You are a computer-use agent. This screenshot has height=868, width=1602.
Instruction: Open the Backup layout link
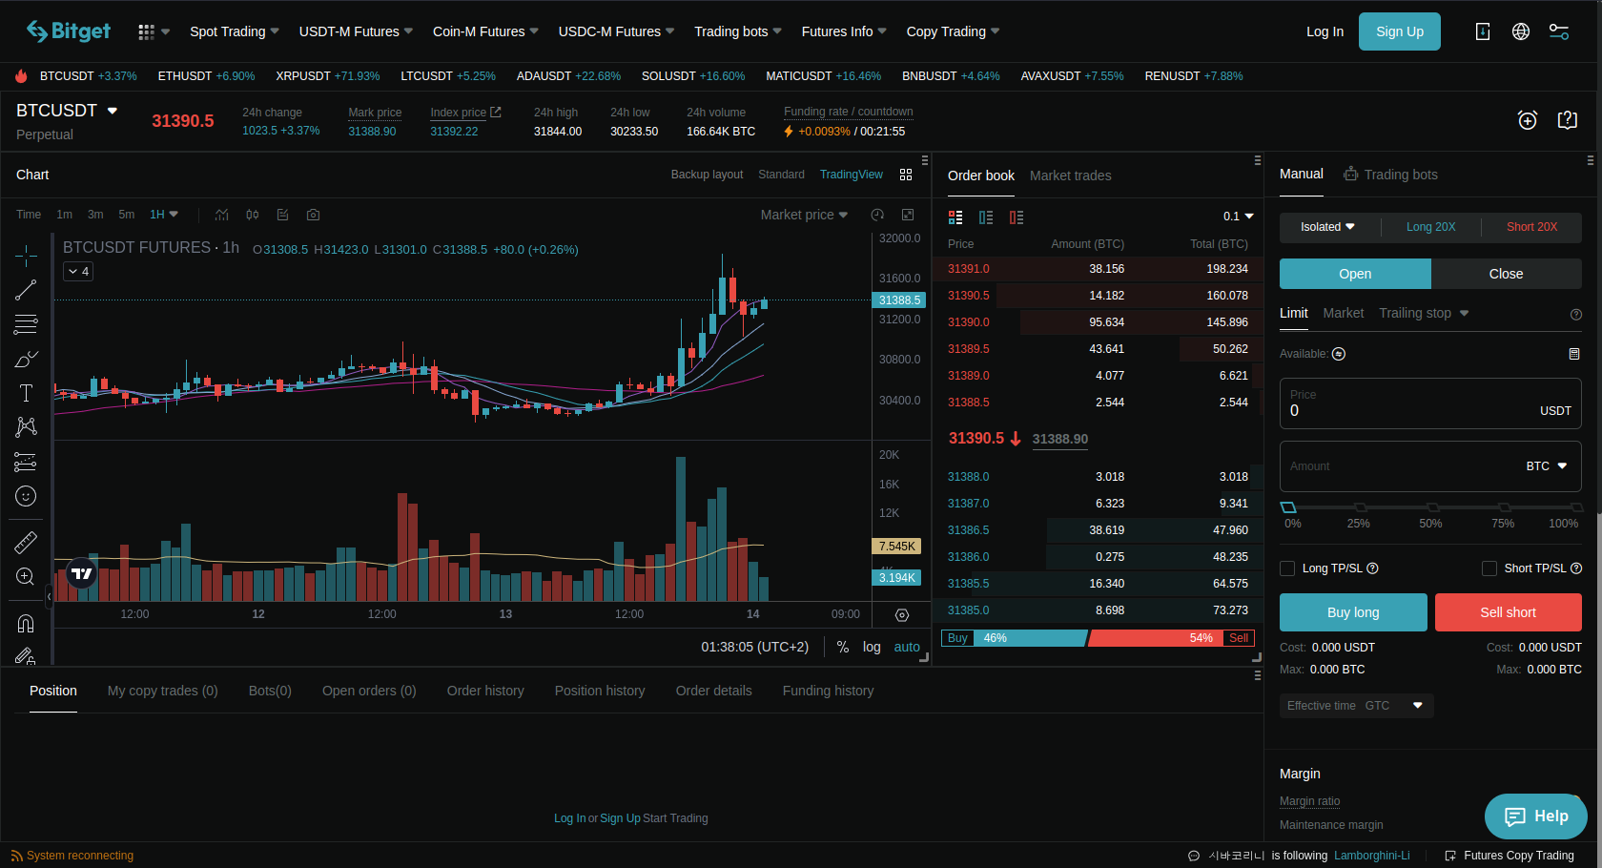707,175
